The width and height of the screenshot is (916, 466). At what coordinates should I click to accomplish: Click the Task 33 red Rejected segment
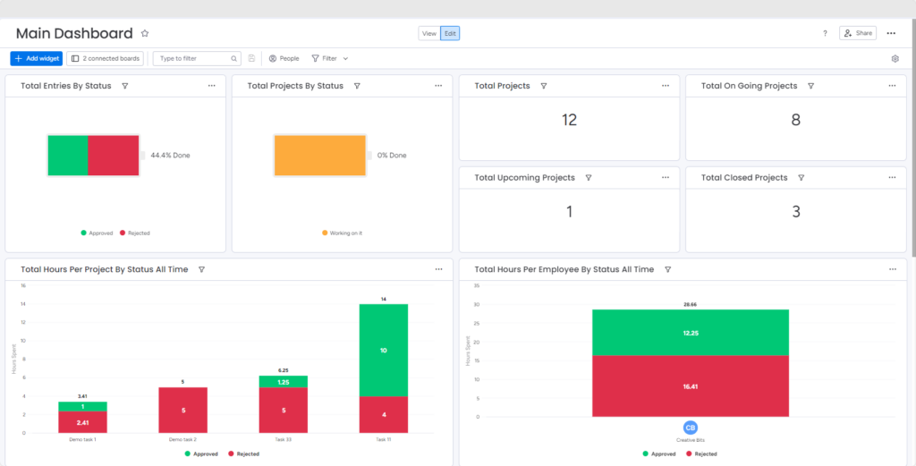pyautogui.click(x=284, y=410)
